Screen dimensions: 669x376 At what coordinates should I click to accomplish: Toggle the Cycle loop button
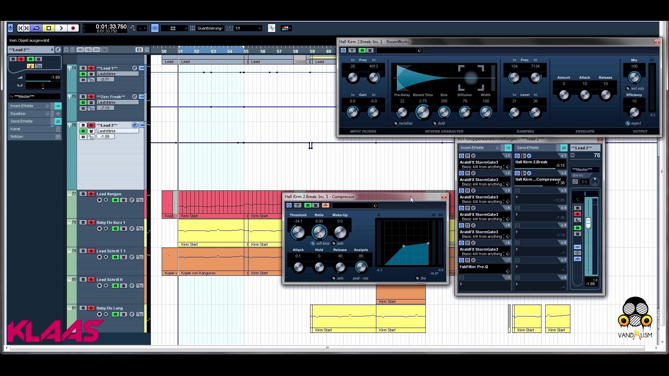[x=36, y=28]
